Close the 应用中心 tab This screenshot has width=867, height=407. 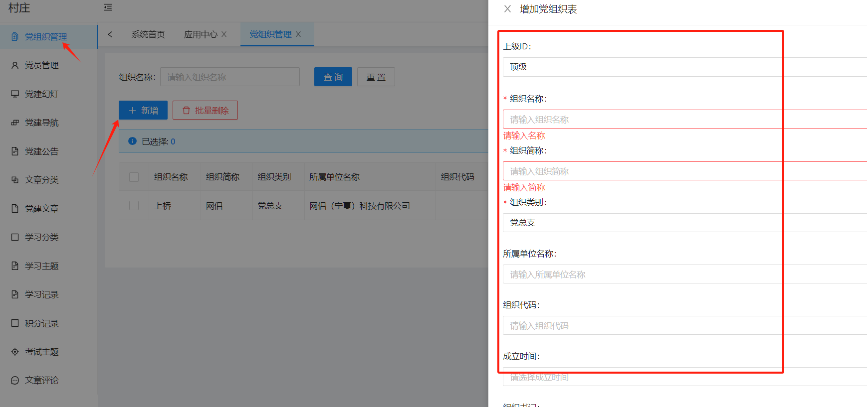[224, 34]
